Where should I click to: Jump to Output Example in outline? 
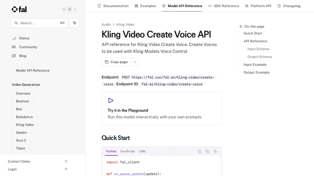tap(256, 72)
